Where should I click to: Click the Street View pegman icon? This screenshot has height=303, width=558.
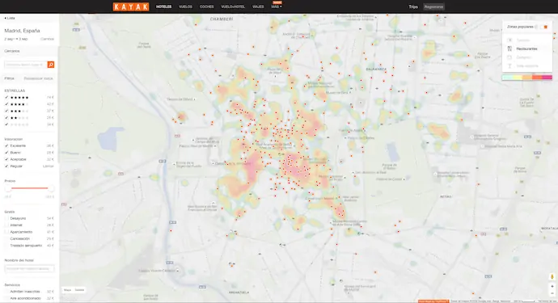click(x=552, y=276)
